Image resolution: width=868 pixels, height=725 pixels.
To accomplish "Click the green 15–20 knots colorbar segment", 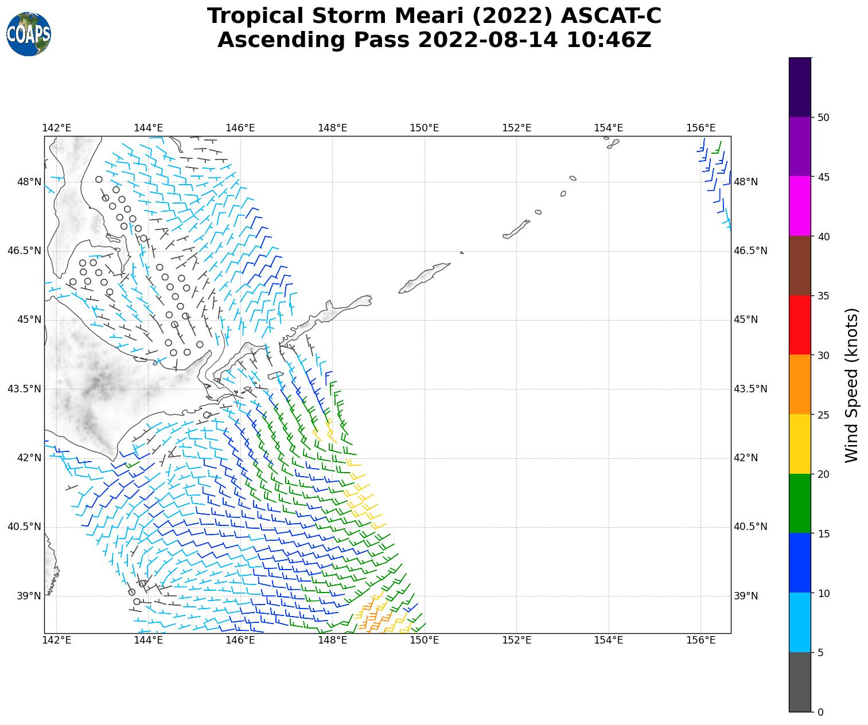I will click(x=800, y=503).
